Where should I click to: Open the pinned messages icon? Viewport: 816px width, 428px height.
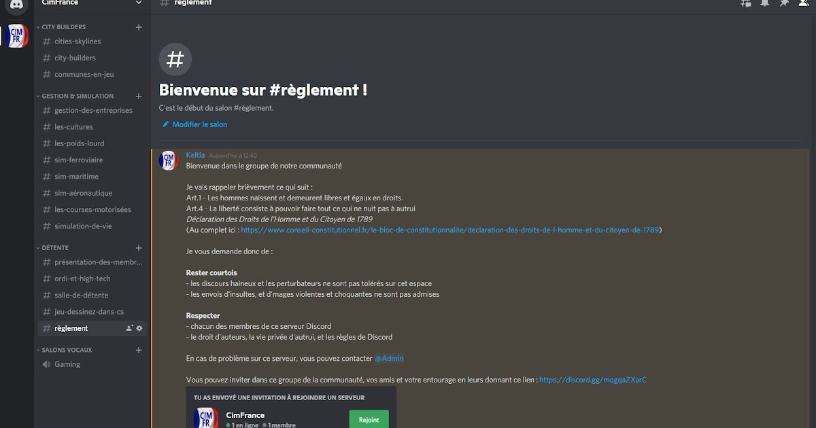(784, 3)
